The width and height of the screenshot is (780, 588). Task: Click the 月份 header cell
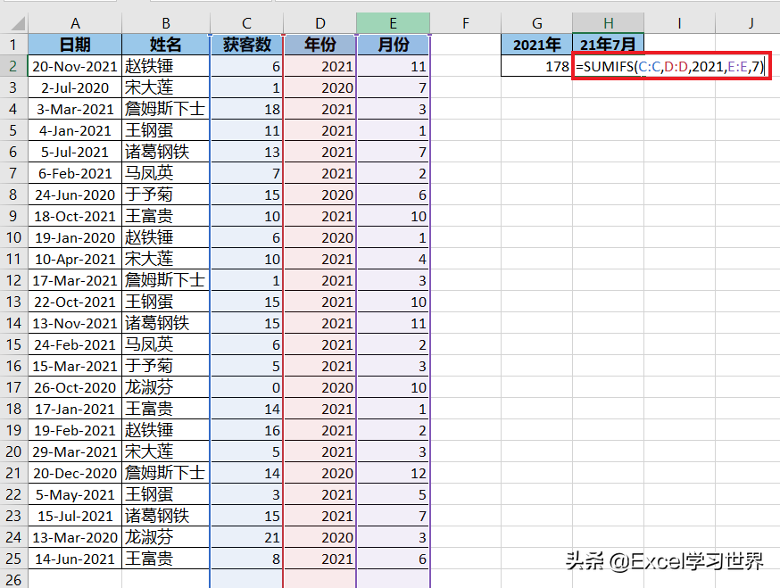[x=393, y=45]
